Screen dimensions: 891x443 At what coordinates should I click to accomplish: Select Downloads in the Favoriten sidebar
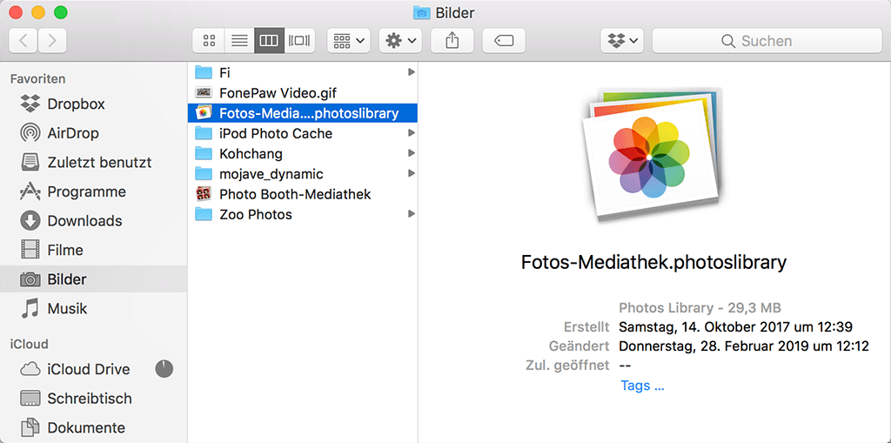click(x=84, y=221)
